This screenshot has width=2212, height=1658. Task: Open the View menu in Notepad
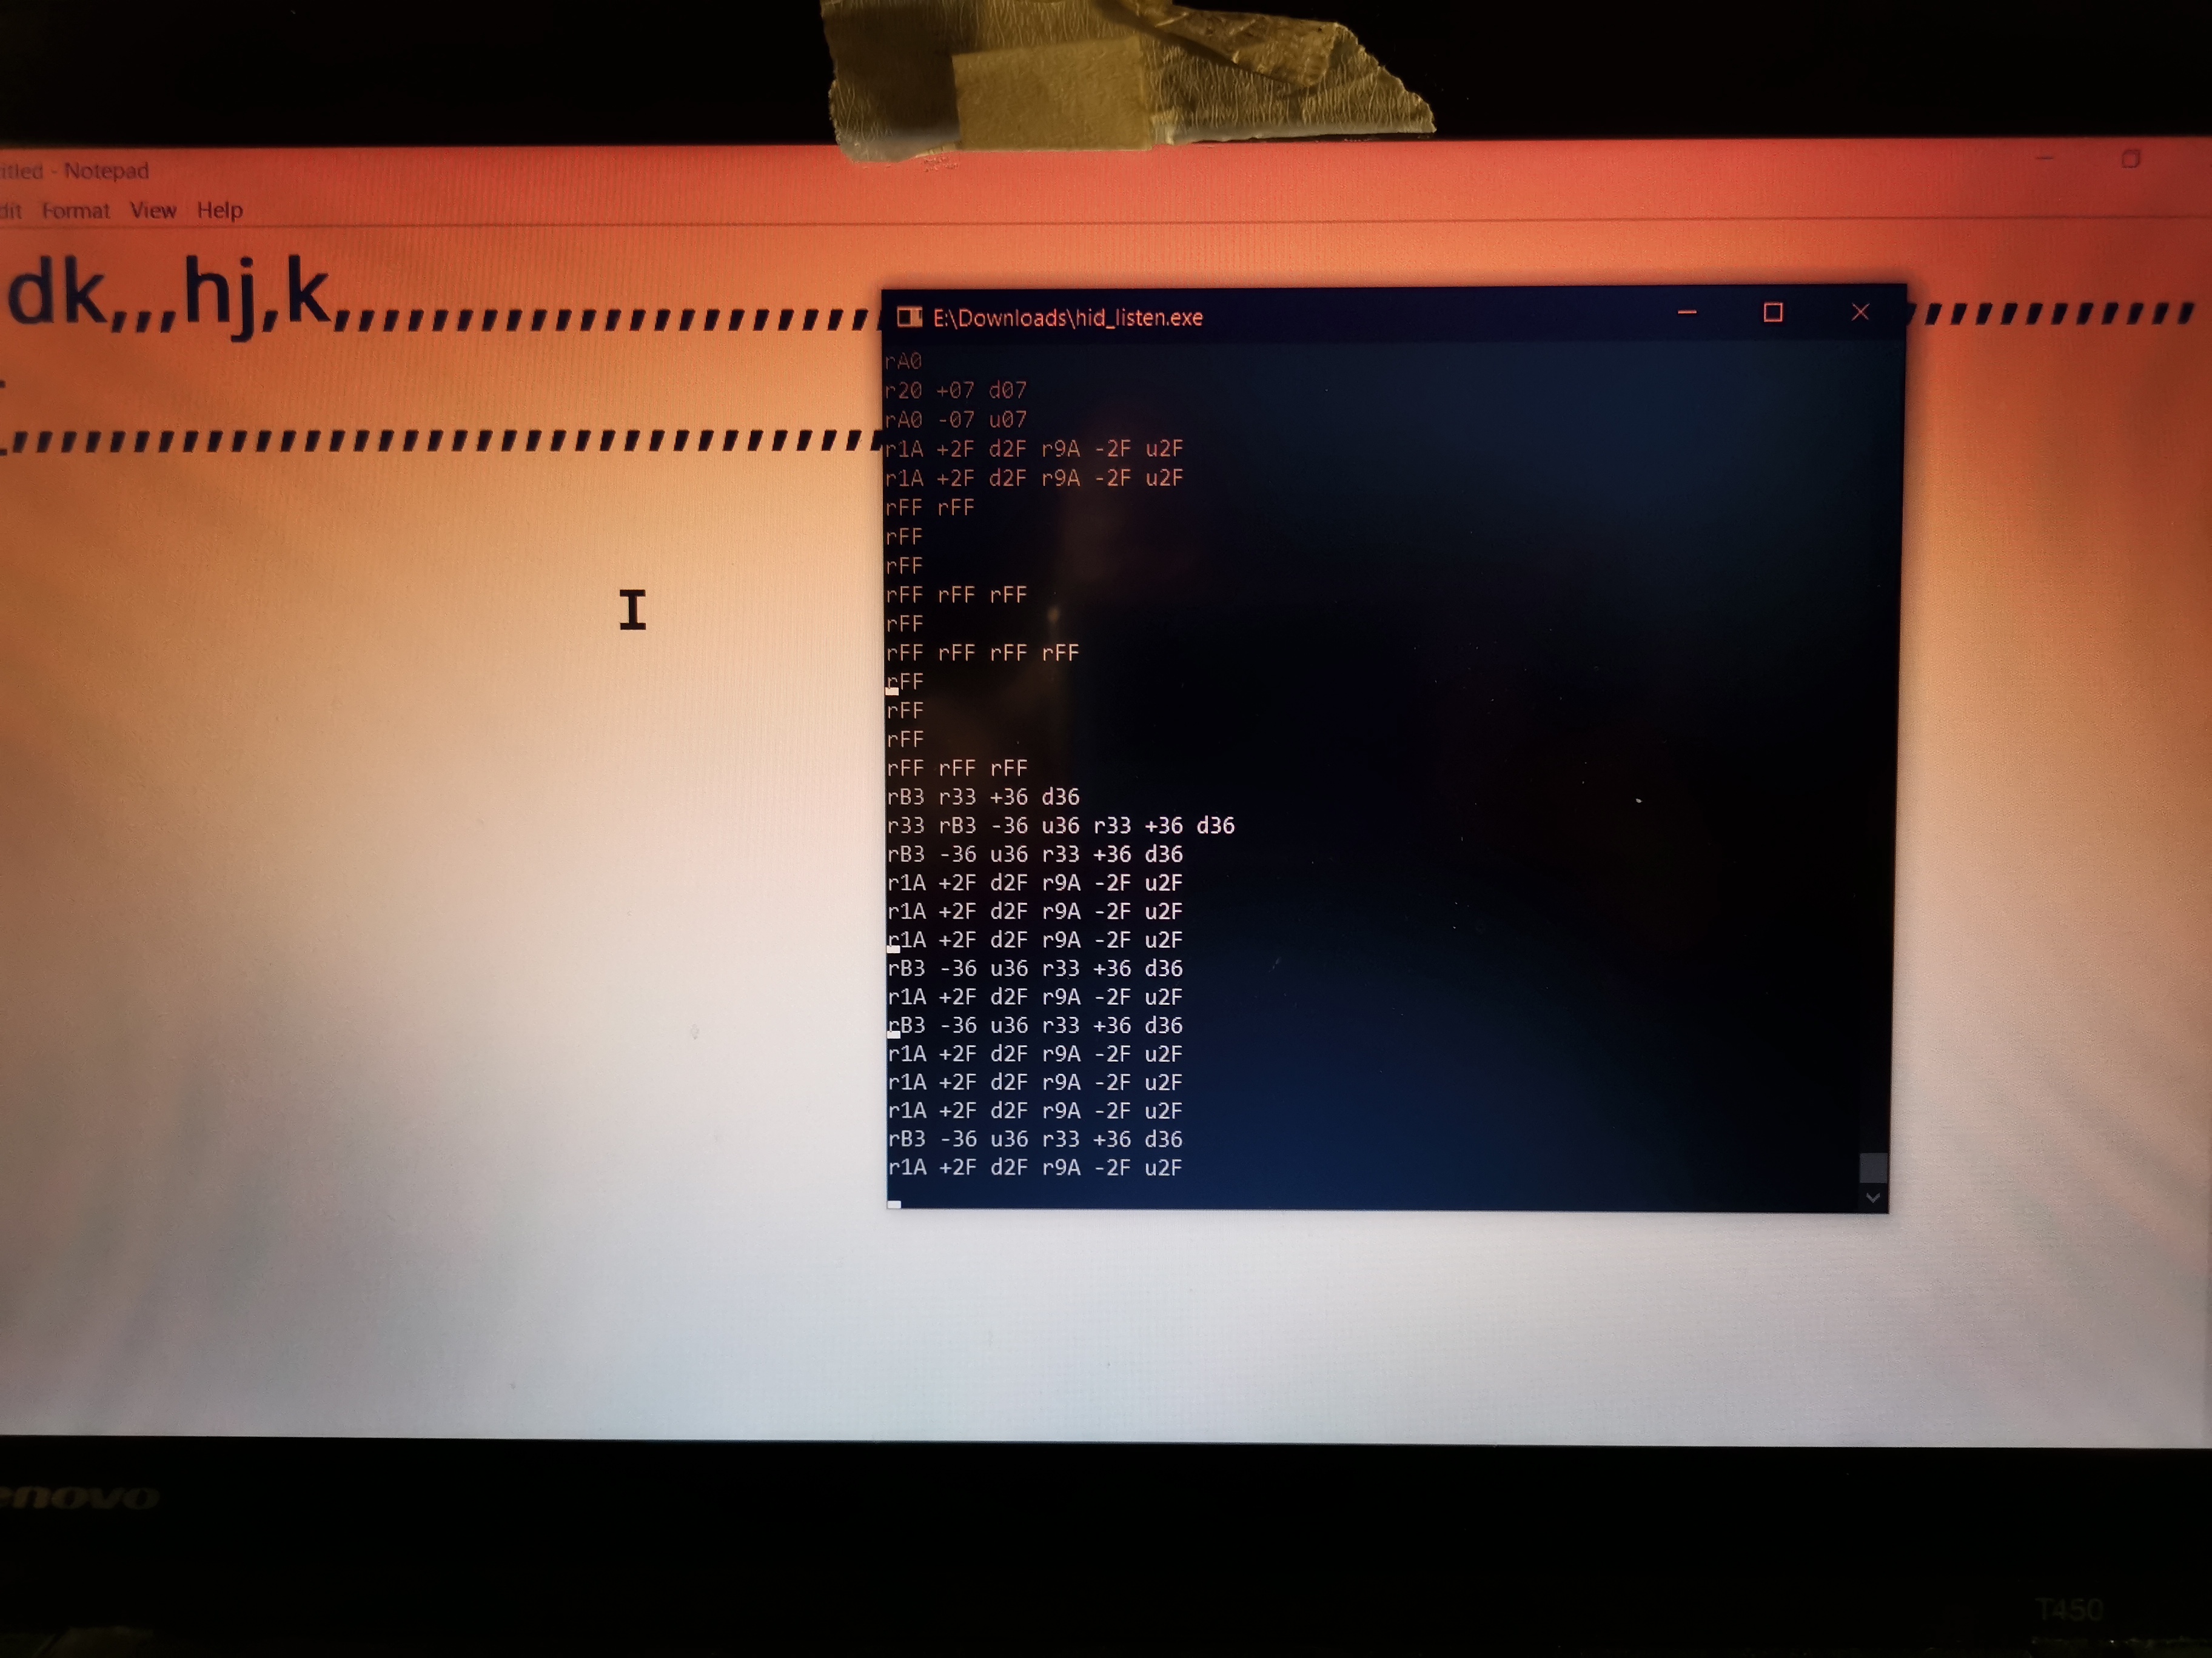(x=152, y=211)
